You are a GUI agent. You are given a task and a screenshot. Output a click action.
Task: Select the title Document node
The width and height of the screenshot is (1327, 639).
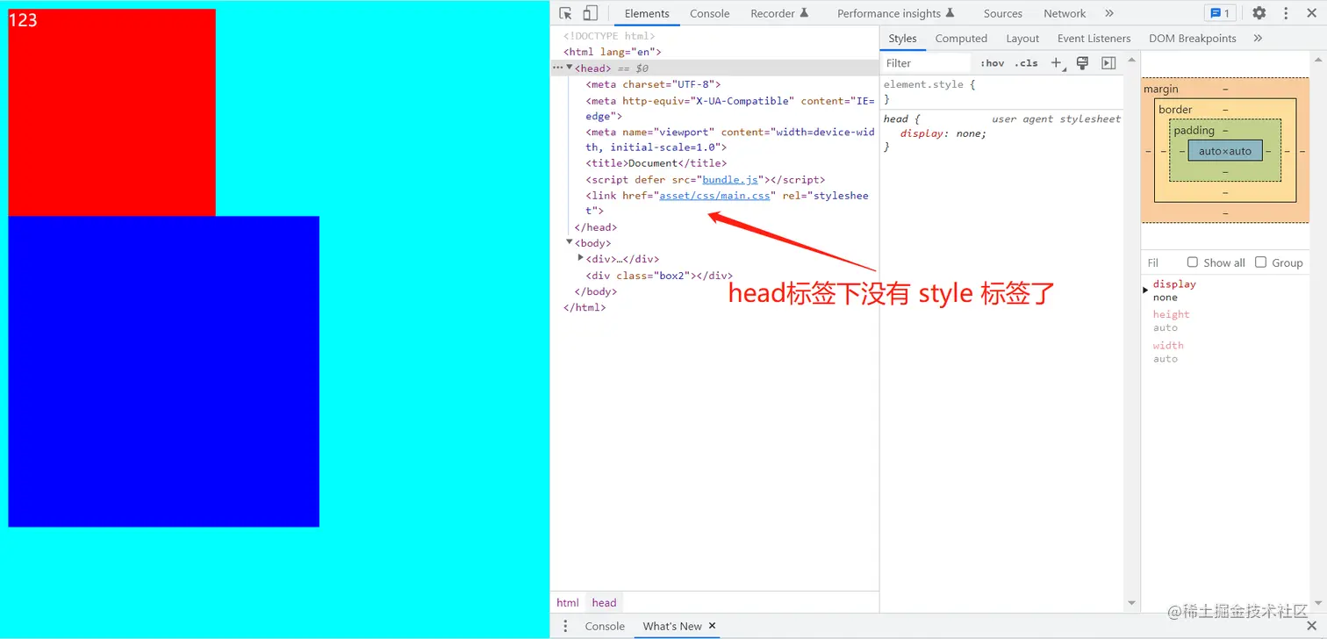656,162
